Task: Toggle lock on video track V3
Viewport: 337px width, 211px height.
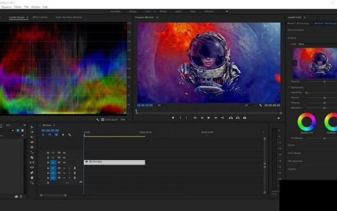Action: point(48,153)
